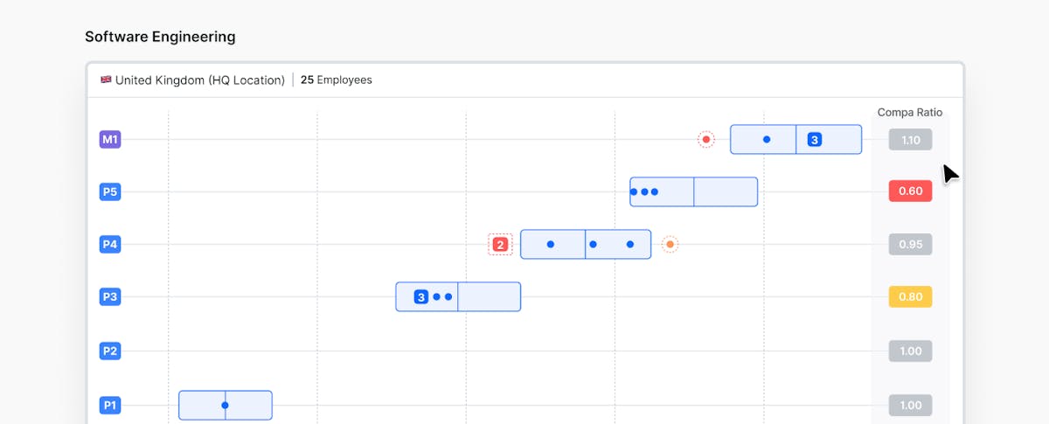Click the 25 Employees count
Screen dimensions: 1049x424
(337, 80)
